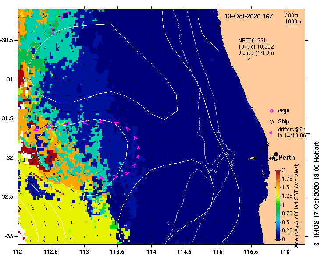Select the '13-Oct-2020 16Z' date title

249,16
